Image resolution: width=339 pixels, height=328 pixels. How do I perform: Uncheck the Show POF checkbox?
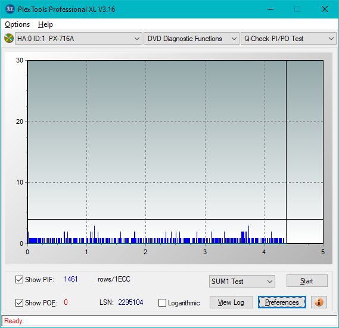(19, 303)
